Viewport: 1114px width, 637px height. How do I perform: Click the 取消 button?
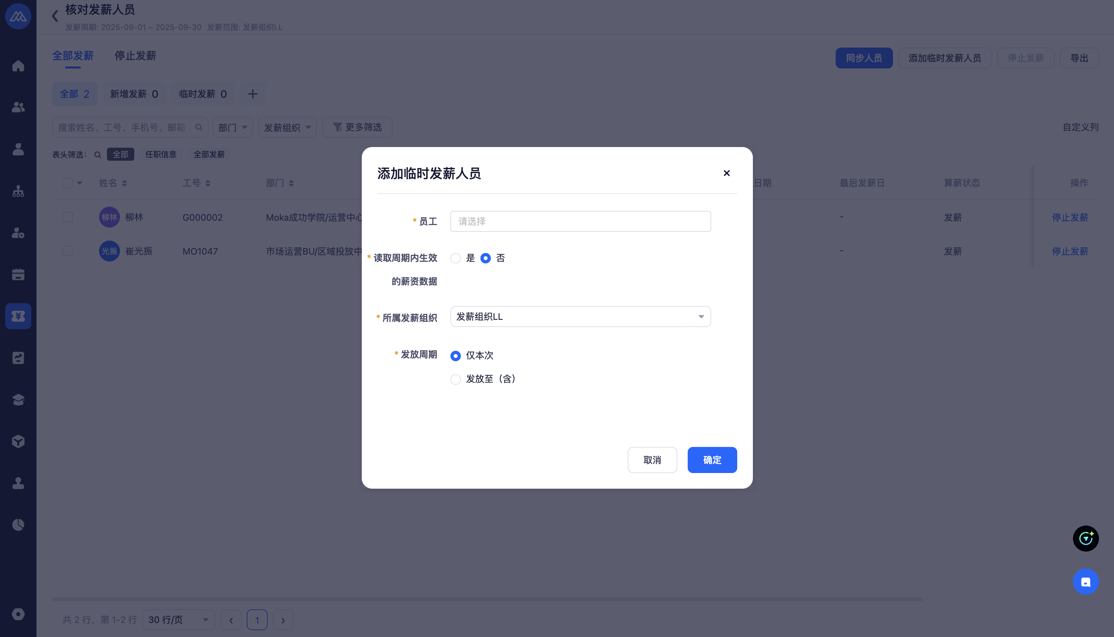pyautogui.click(x=652, y=460)
